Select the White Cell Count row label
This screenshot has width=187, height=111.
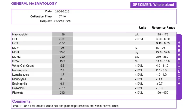tap(23, 66)
